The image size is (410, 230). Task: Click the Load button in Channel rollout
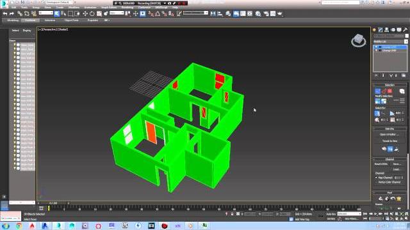click(x=397, y=169)
